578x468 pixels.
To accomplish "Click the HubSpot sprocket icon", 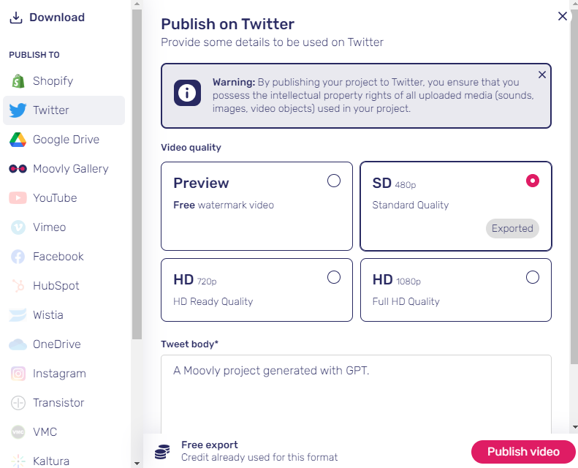I will (18, 286).
